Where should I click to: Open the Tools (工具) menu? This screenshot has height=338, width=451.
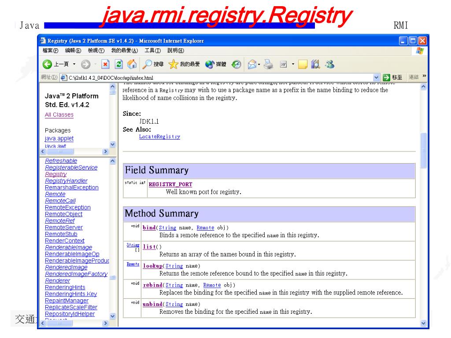point(152,51)
